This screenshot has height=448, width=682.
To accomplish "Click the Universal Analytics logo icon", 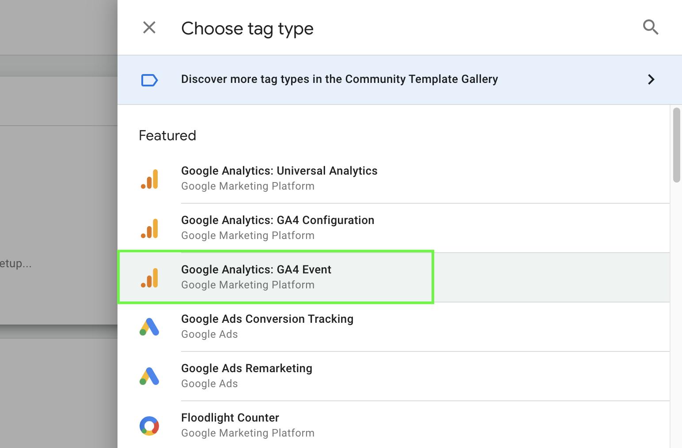I will [149, 179].
